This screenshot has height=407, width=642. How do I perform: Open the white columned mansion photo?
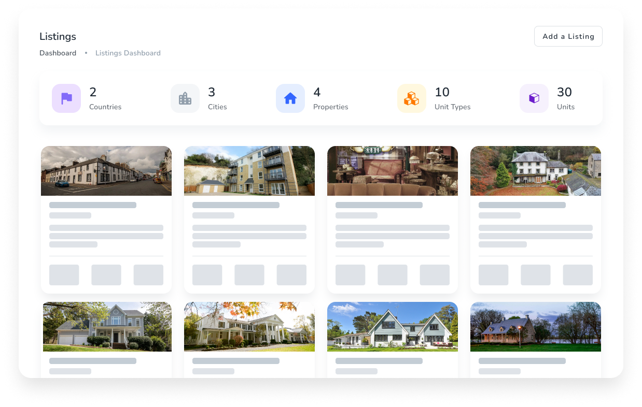249,326
